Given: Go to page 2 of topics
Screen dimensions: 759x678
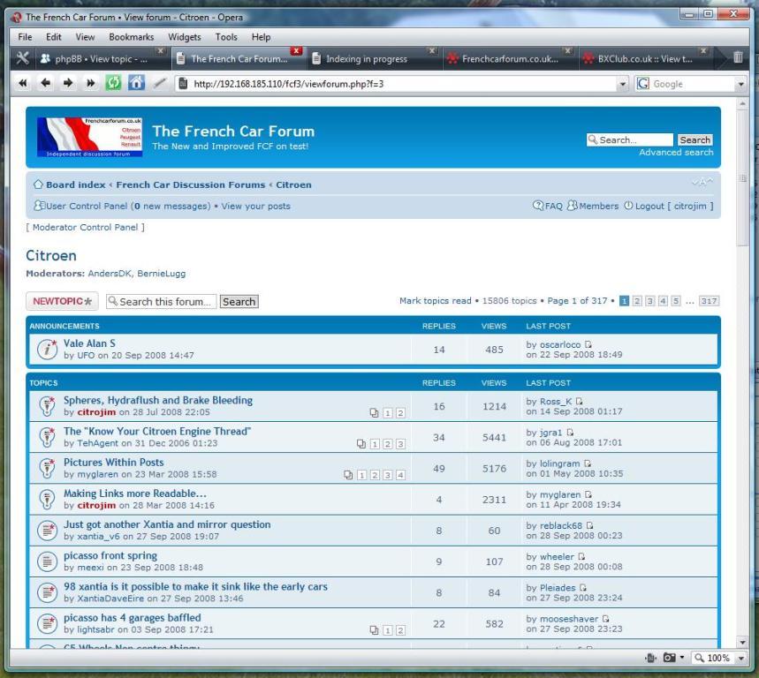Looking at the screenshot, I should tap(637, 301).
